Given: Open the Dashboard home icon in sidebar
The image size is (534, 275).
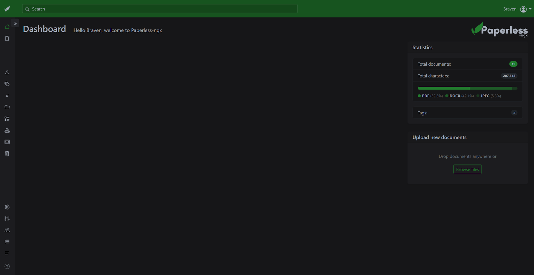Looking at the screenshot, I should point(7,27).
